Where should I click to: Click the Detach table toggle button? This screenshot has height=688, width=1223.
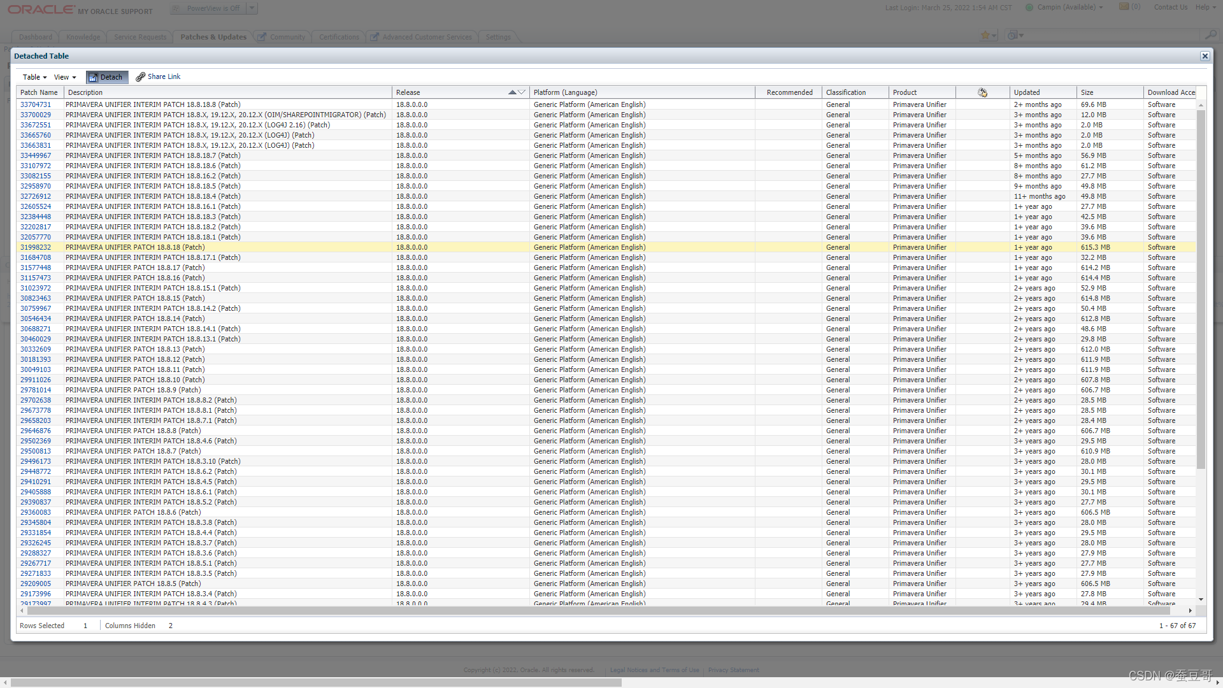pyautogui.click(x=106, y=77)
